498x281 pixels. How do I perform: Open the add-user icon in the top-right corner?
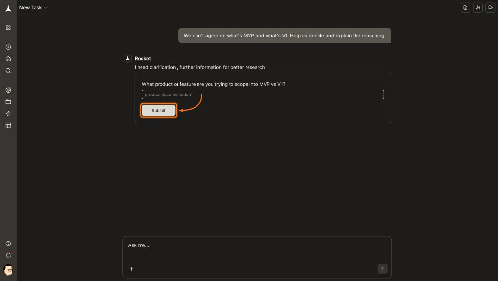click(x=491, y=8)
